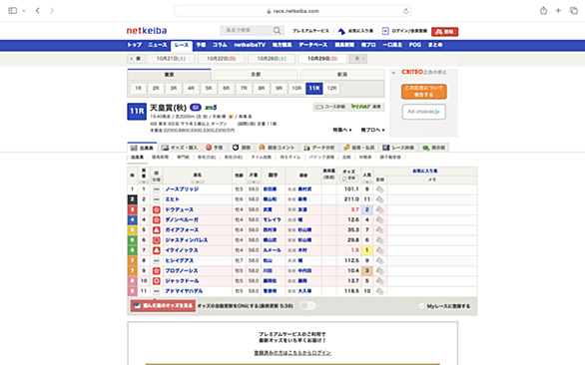
Task: Focus the horse name search field
Action: [x=248, y=31]
